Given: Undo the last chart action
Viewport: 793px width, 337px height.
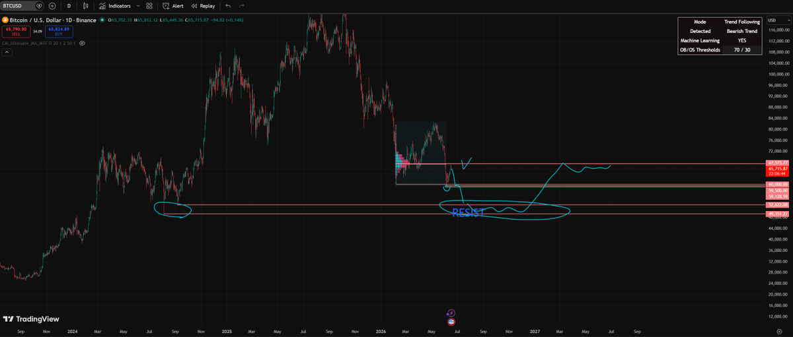Looking at the screenshot, I should pyautogui.click(x=228, y=5).
